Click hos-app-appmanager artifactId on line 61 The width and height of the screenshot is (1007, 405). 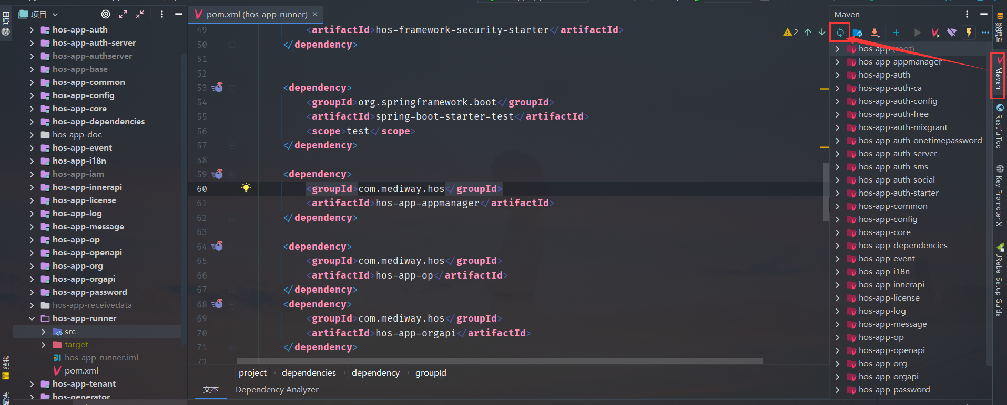(x=427, y=203)
